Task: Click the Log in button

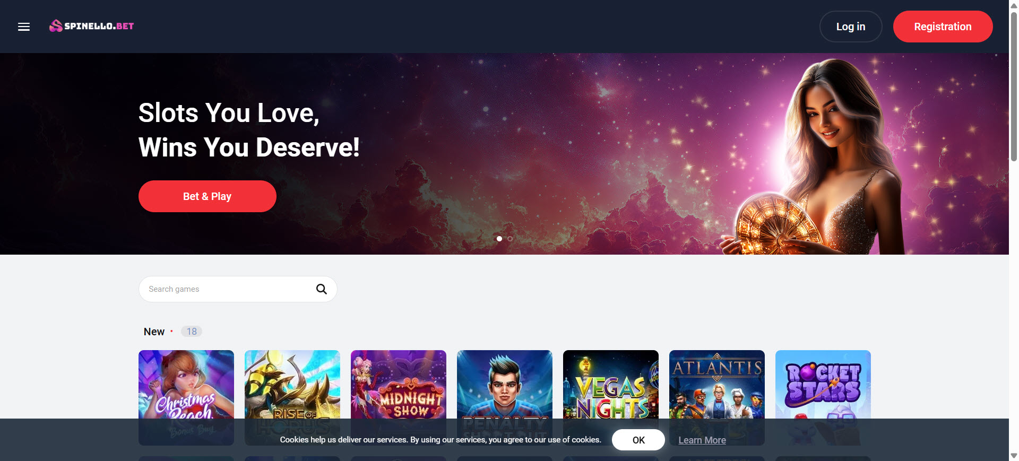Action: click(x=850, y=27)
